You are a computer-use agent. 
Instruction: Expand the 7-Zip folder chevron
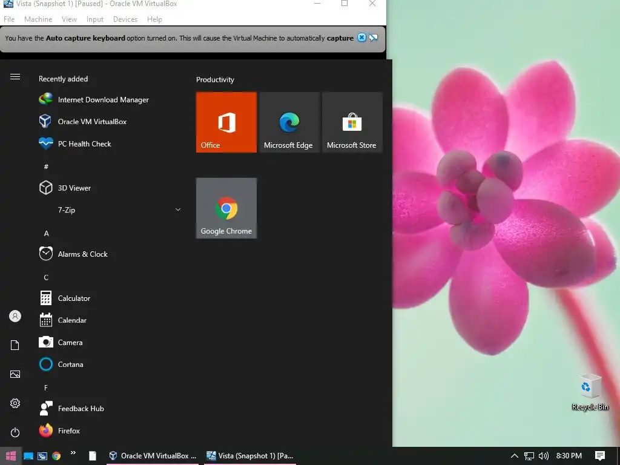tap(178, 209)
